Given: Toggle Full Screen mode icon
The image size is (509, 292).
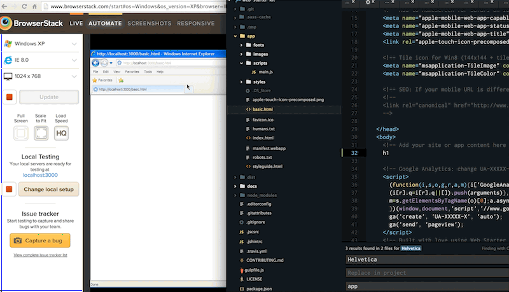Looking at the screenshot, I should click(21, 133).
